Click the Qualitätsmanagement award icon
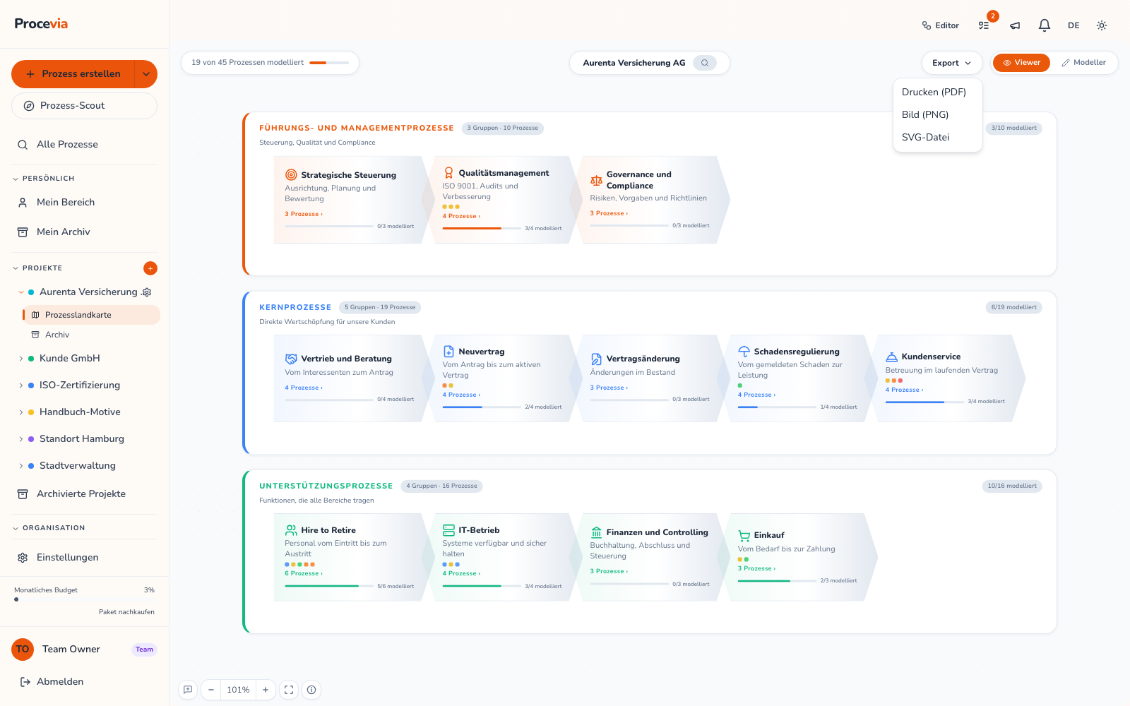This screenshot has height=706, width=1130. 448,173
